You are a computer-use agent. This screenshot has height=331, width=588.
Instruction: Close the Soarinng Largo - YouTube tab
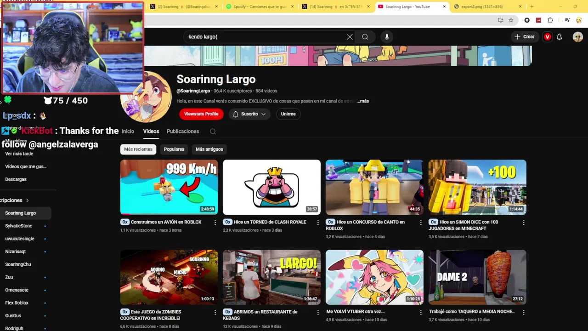[x=444, y=6]
